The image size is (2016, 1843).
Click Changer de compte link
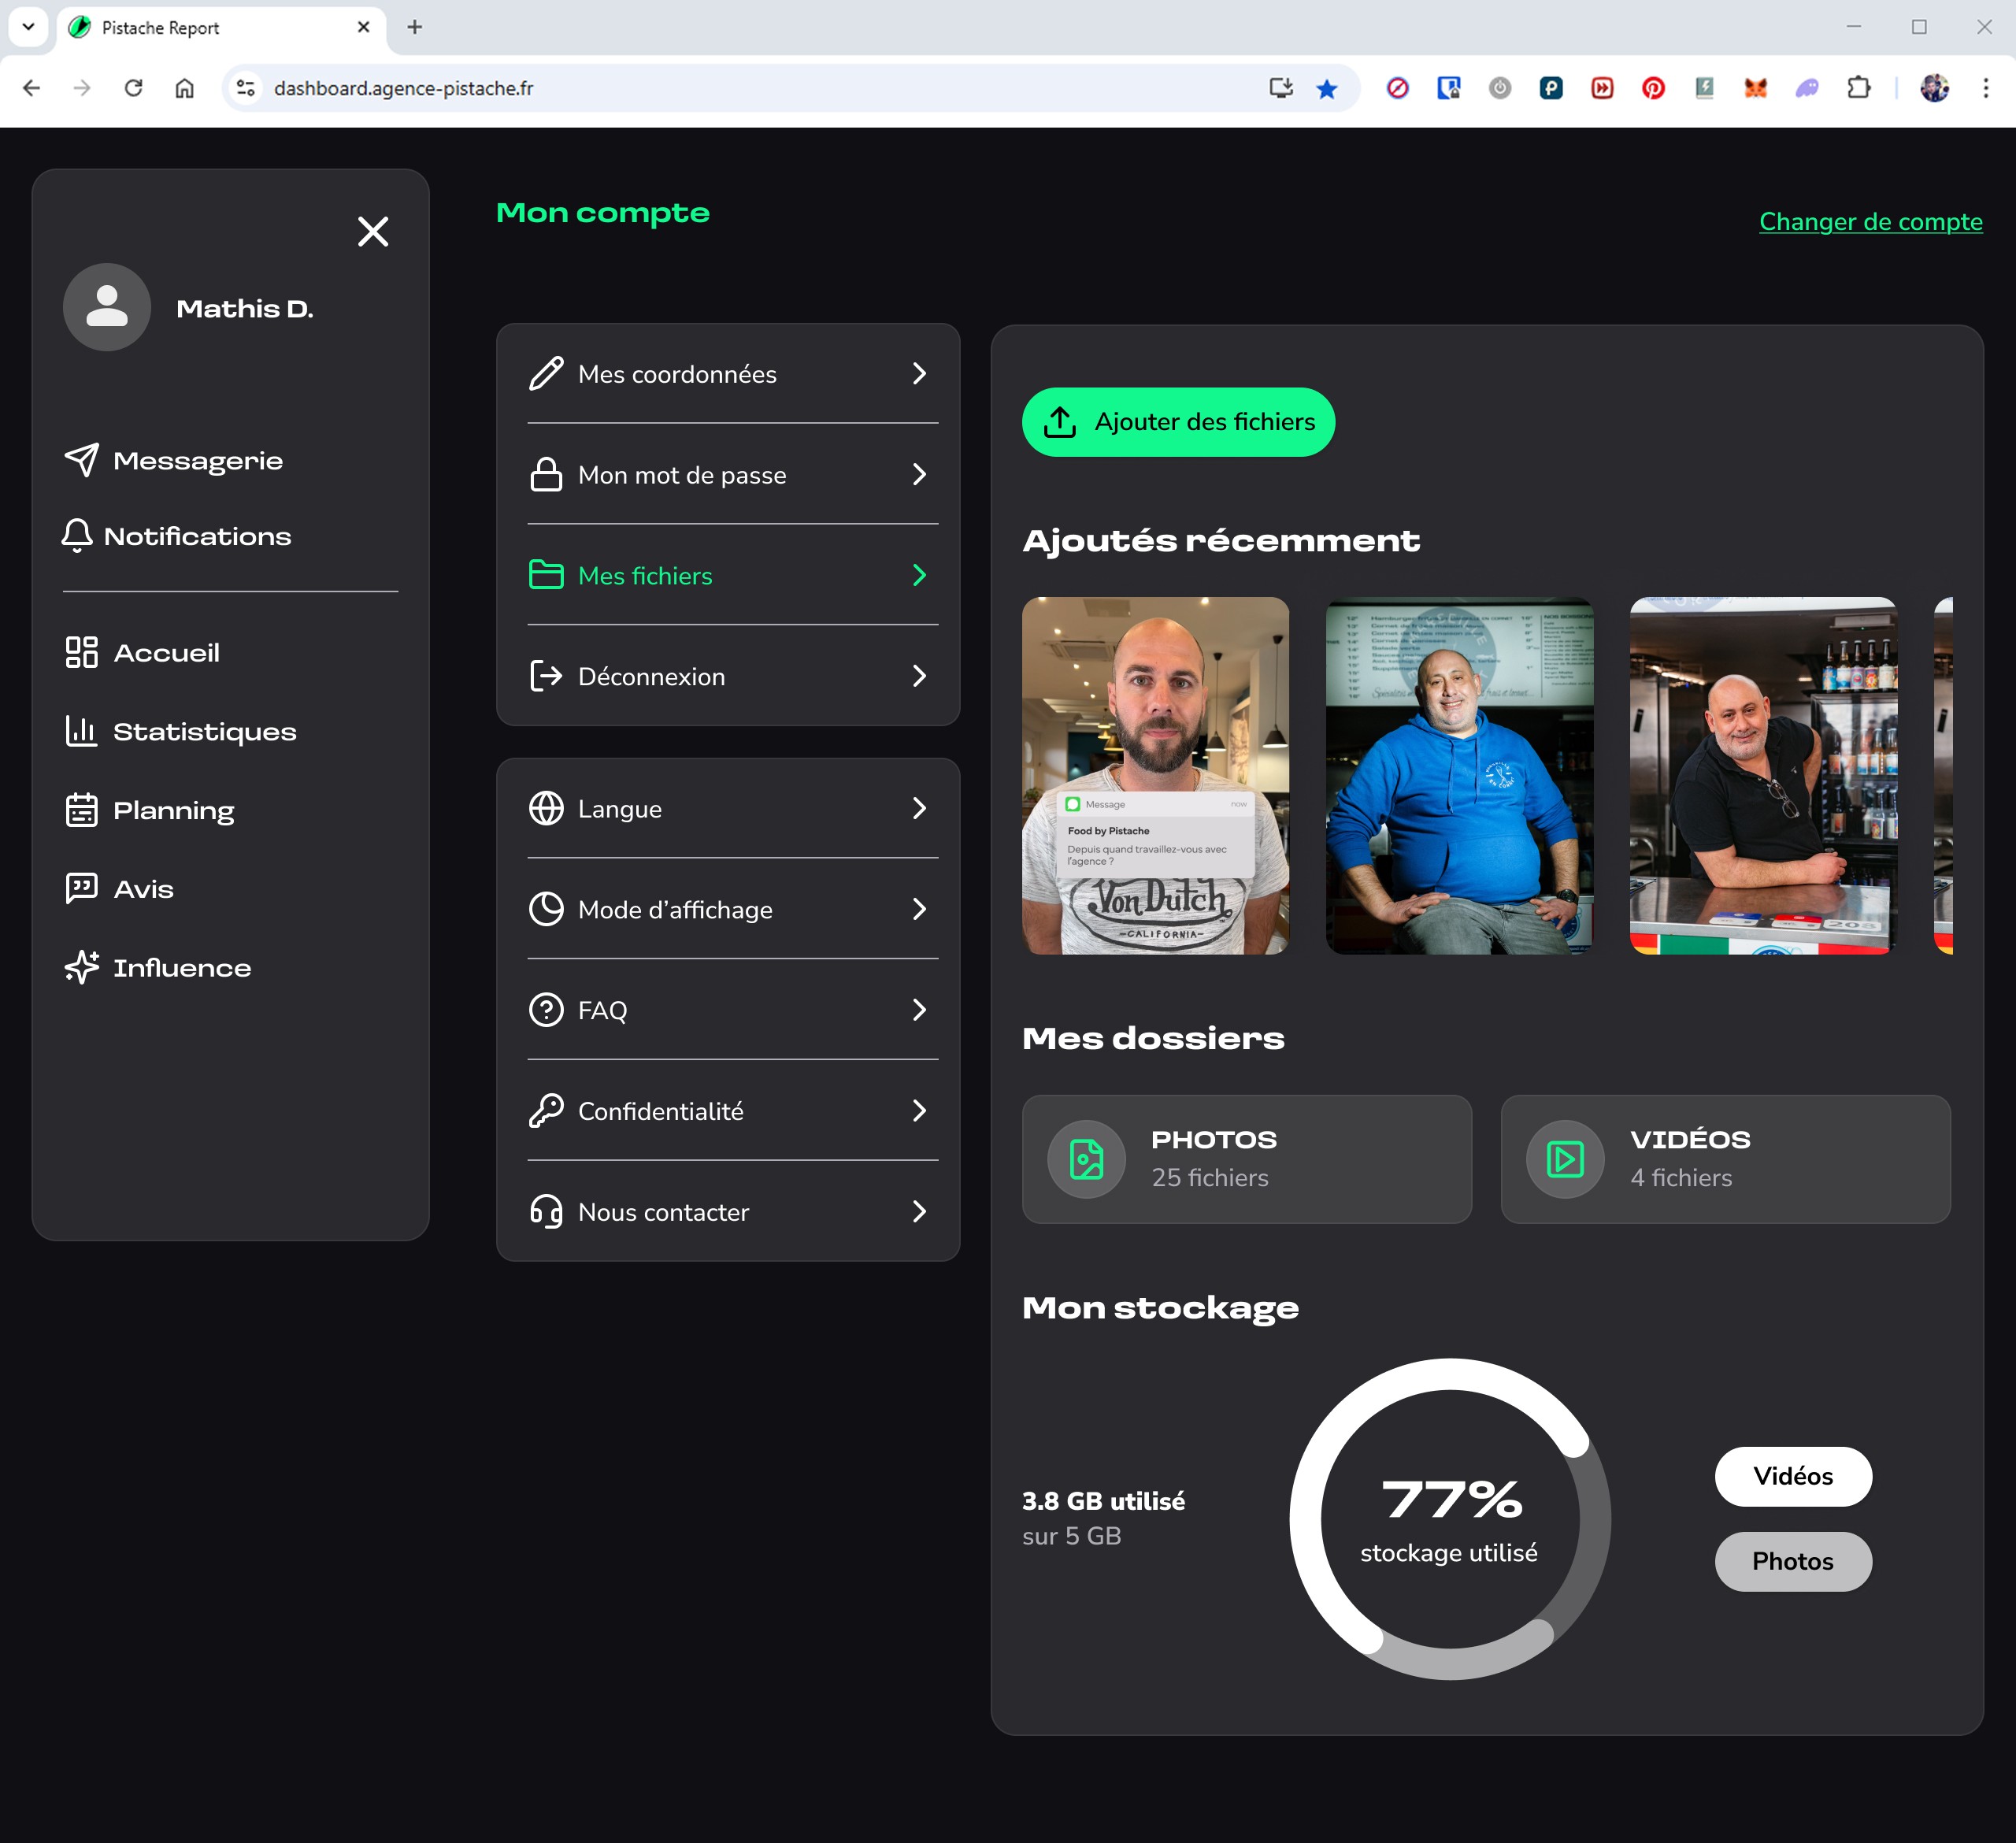1870,221
